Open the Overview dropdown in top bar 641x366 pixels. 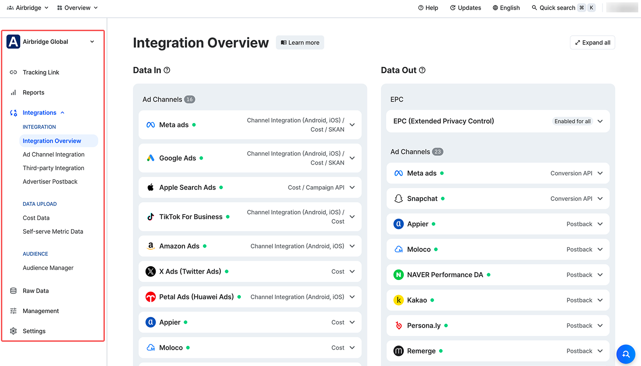[77, 8]
